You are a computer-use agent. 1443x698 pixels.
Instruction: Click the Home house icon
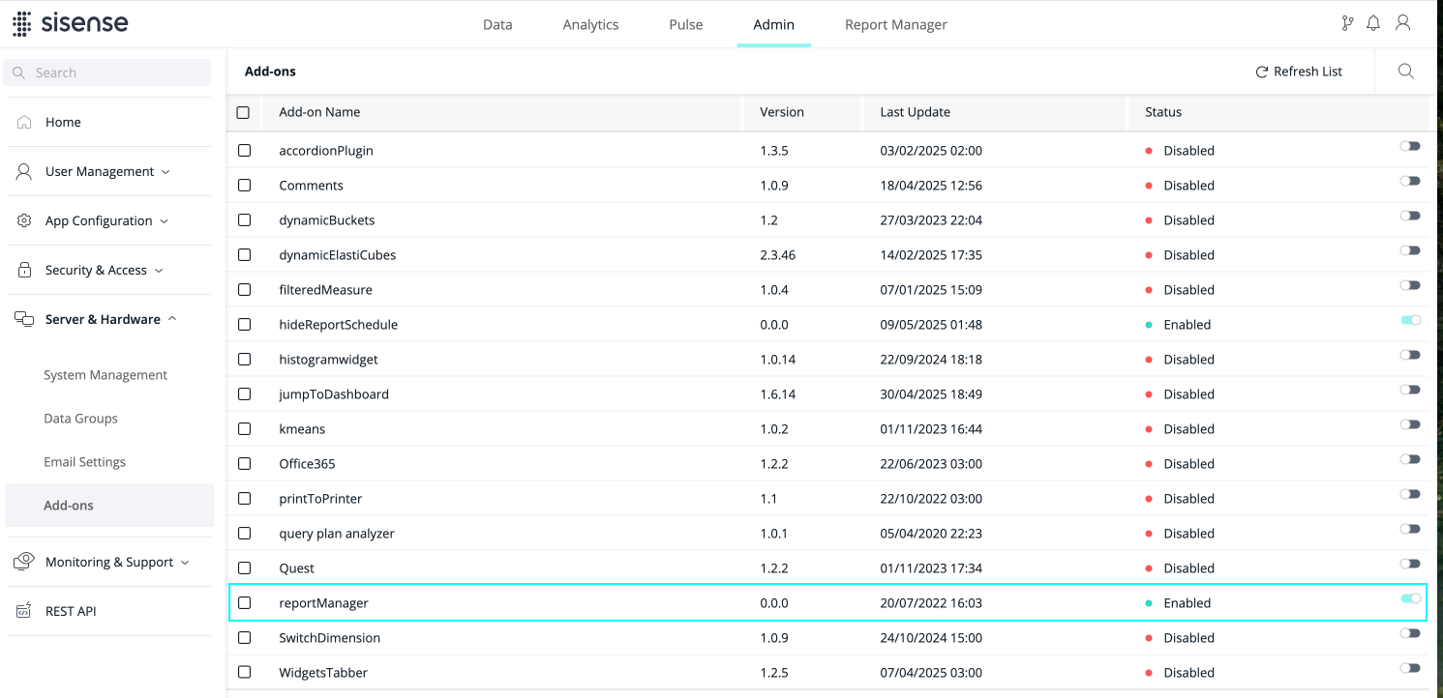click(x=24, y=122)
